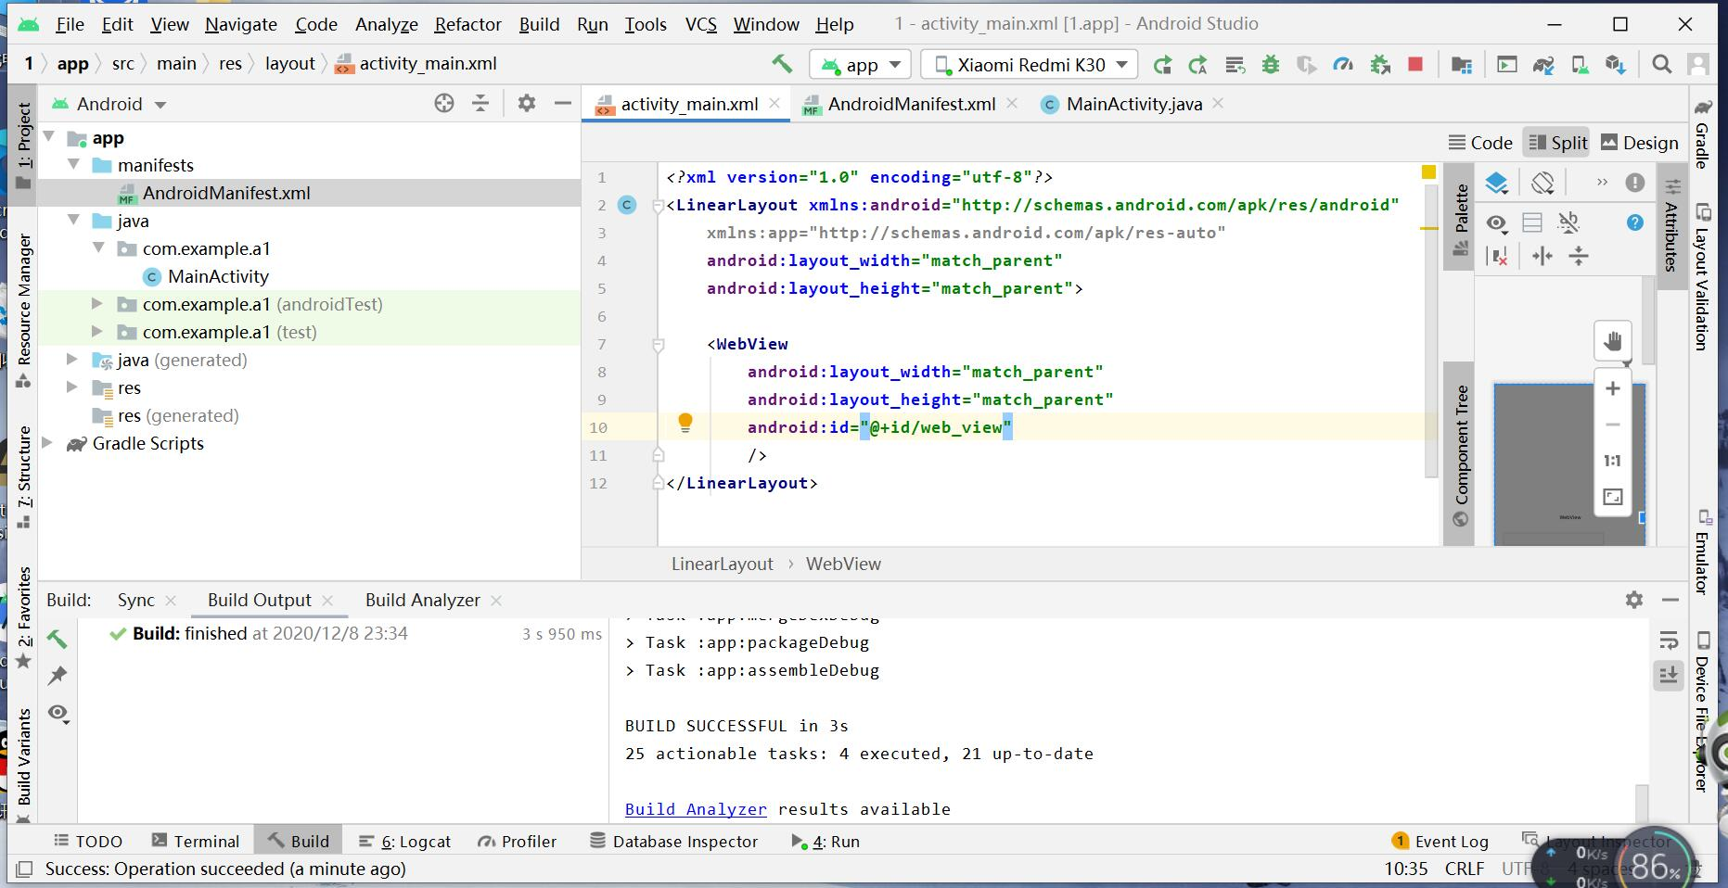
Task: Switch editor to Code view mode
Action: pyautogui.click(x=1479, y=142)
